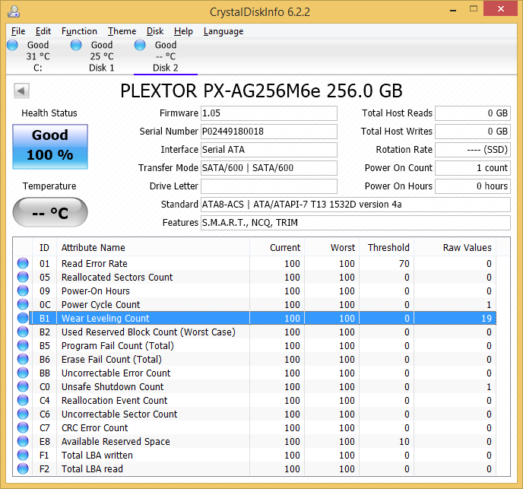
Task: Open the Function menu
Action: click(x=79, y=31)
